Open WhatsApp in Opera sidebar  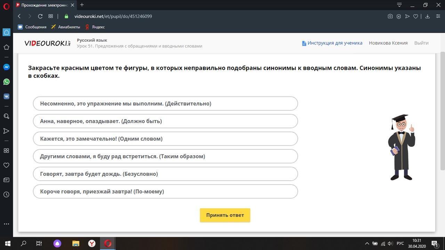click(x=6, y=82)
